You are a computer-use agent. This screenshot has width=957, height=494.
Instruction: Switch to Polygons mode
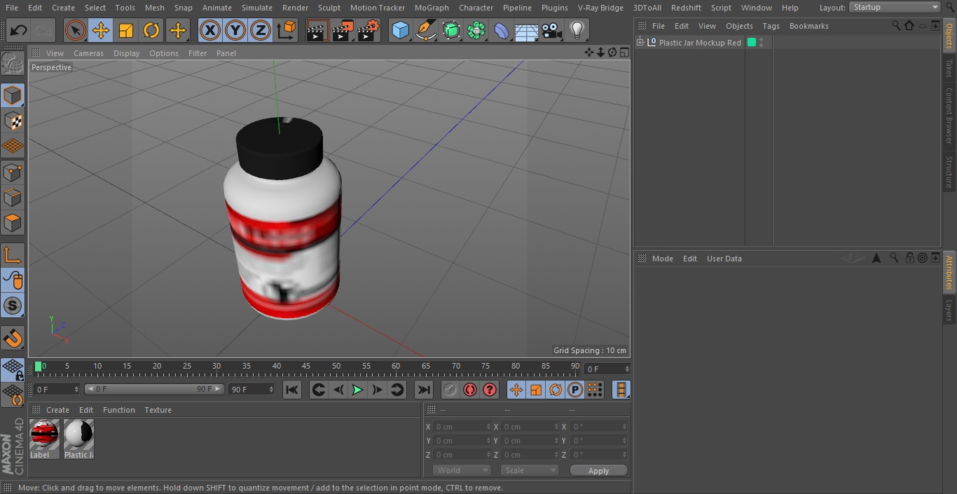13,224
